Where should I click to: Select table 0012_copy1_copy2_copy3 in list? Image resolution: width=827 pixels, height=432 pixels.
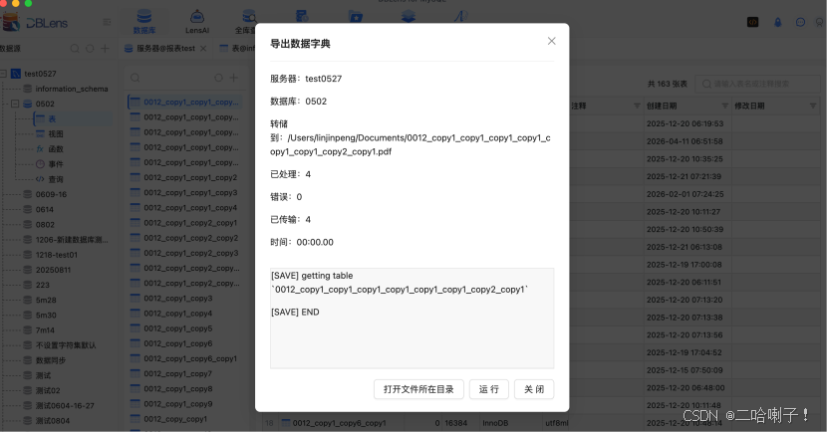190,253
